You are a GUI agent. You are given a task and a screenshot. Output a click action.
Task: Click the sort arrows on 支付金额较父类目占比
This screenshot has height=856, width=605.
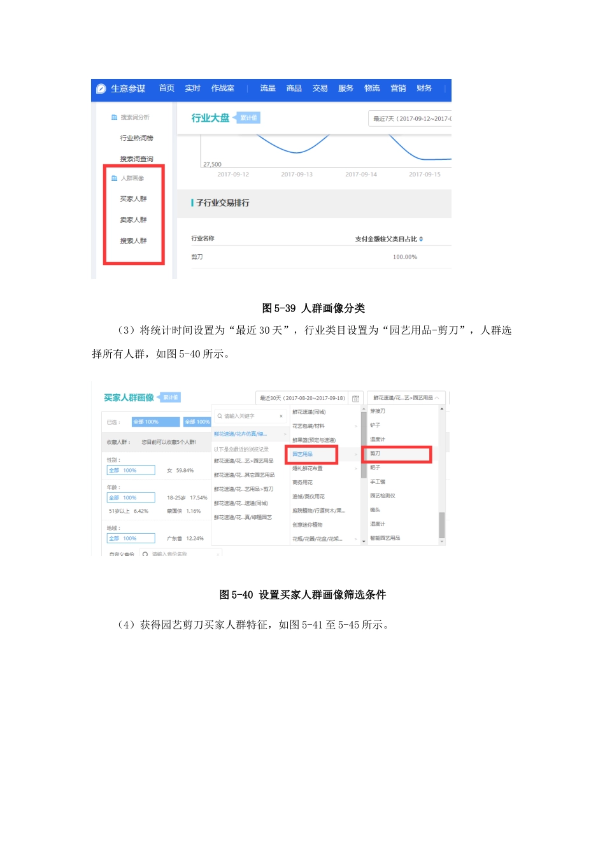(x=422, y=238)
